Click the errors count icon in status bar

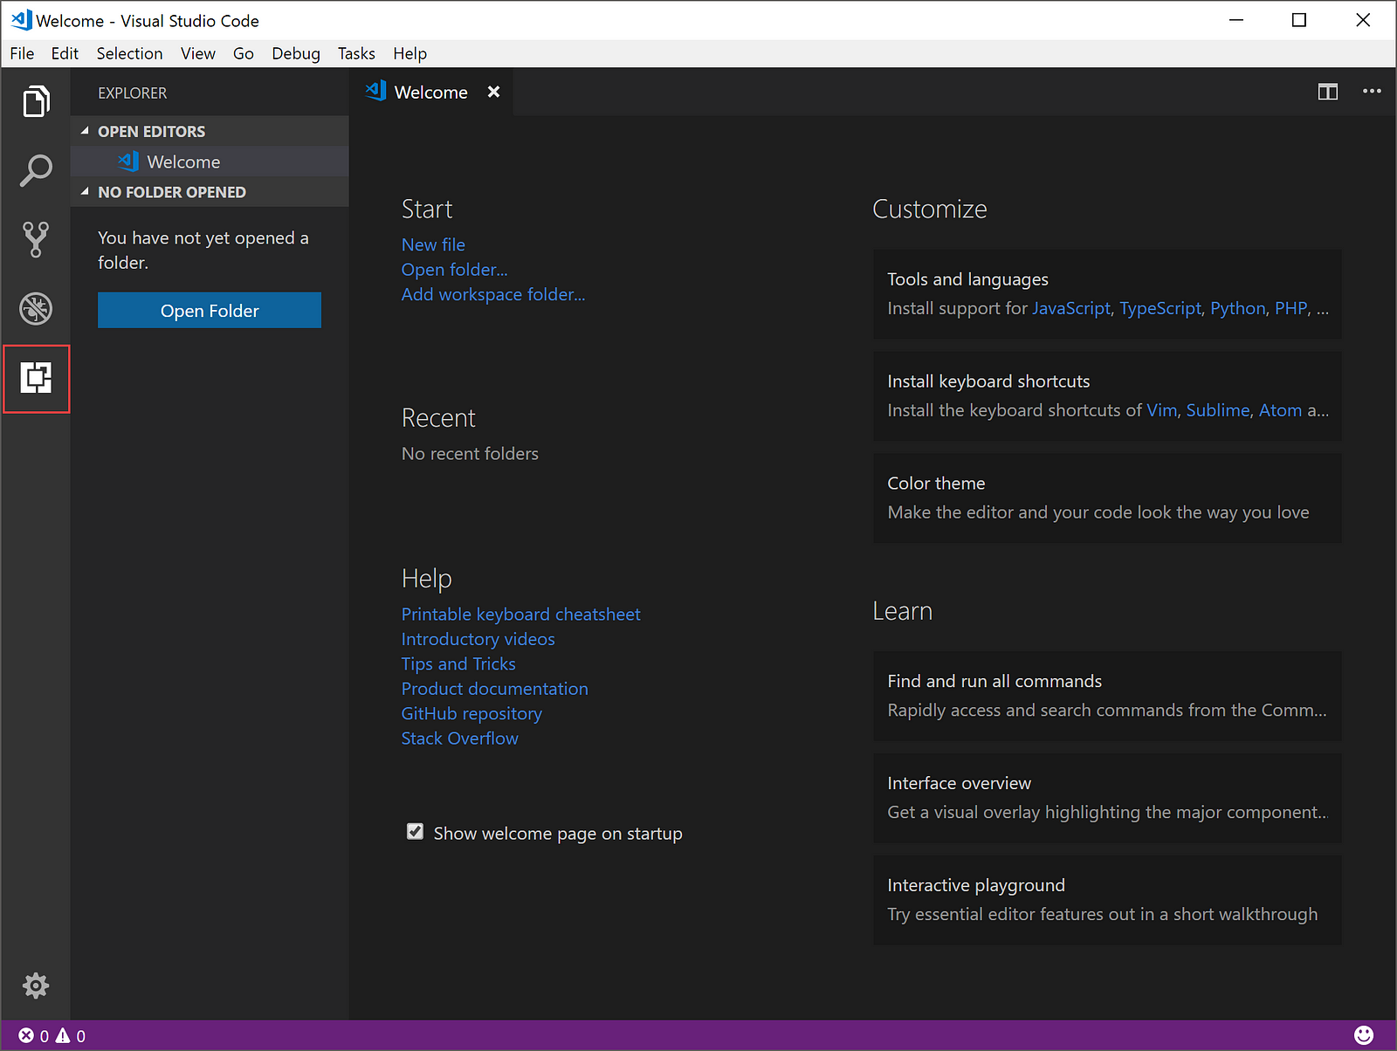click(x=26, y=1035)
